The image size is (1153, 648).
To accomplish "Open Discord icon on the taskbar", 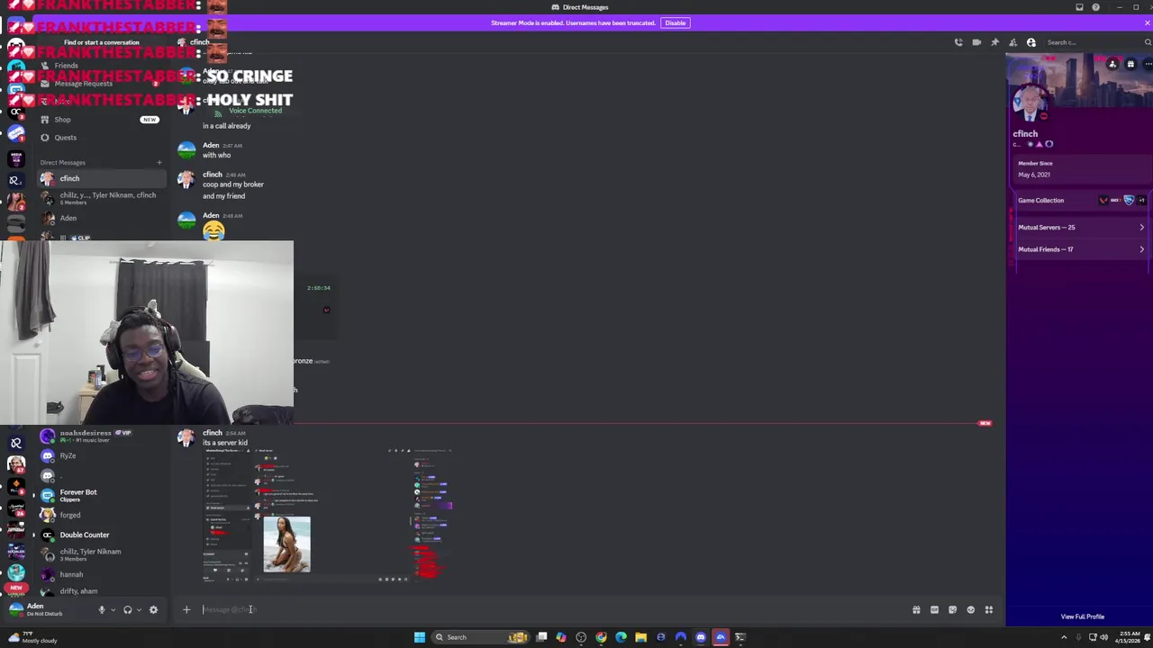I will (x=701, y=637).
